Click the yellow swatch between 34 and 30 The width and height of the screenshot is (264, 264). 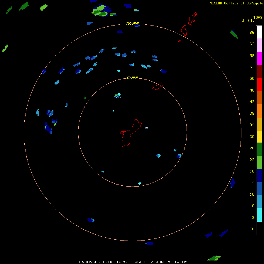pyautogui.click(x=259, y=136)
